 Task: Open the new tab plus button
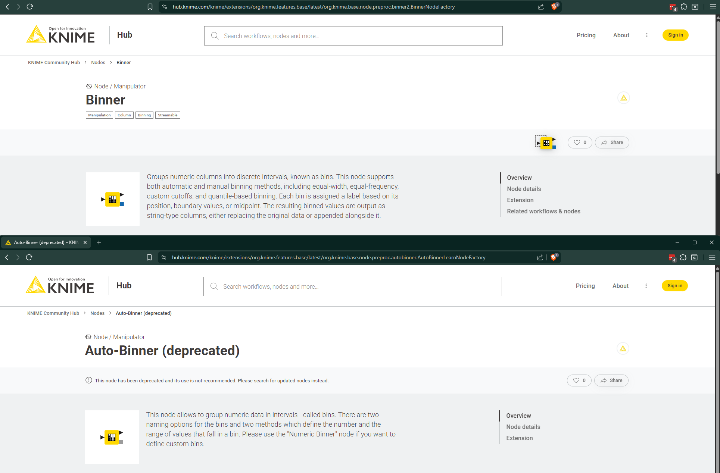coord(99,242)
